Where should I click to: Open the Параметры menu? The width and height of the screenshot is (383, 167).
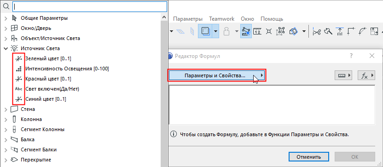coord(188,19)
